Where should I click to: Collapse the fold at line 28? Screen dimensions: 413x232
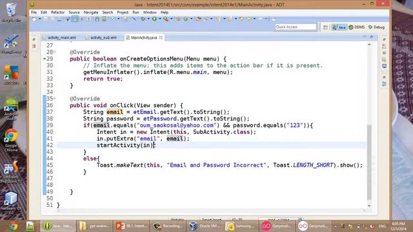coord(54,52)
